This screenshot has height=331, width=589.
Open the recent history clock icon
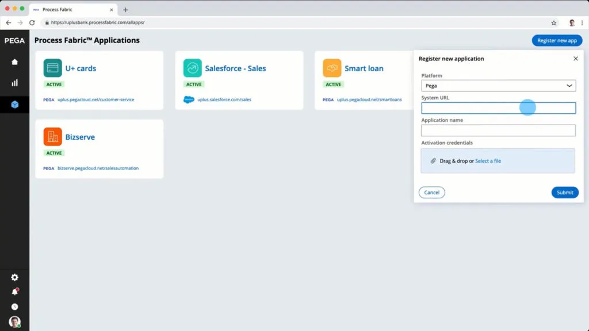coord(14,307)
